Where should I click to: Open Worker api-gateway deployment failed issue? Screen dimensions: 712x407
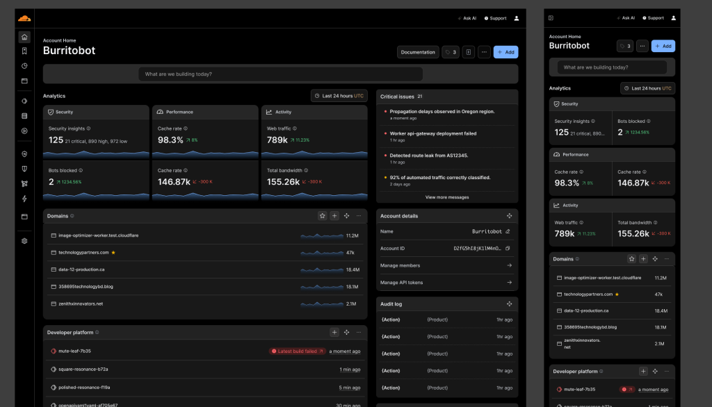[432, 134]
